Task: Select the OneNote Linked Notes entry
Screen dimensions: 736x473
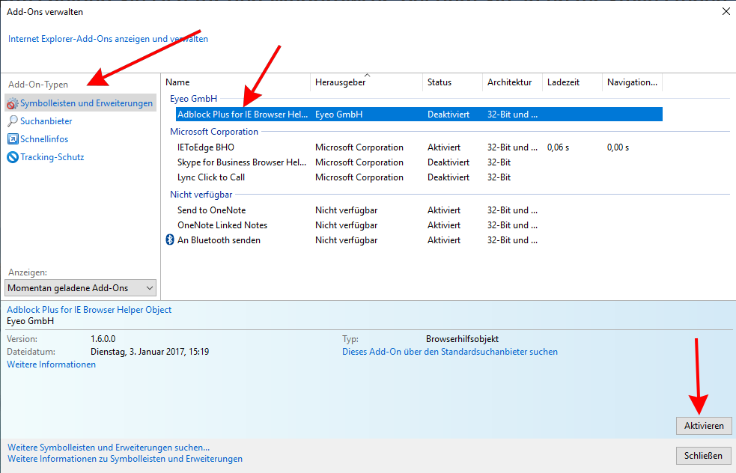Action: pos(222,225)
